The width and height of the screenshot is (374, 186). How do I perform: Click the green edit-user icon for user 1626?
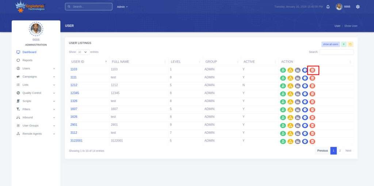pyautogui.click(x=283, y=118)
